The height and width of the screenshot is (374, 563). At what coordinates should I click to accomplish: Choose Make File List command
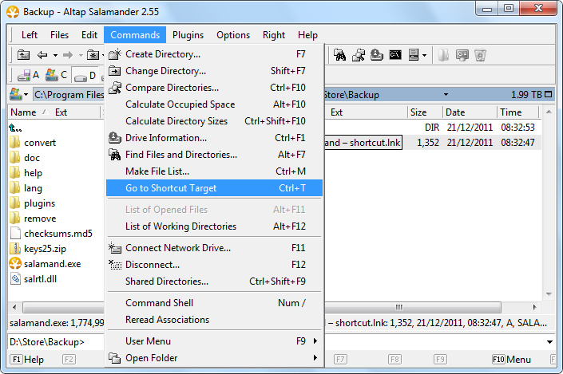(214, 171)
